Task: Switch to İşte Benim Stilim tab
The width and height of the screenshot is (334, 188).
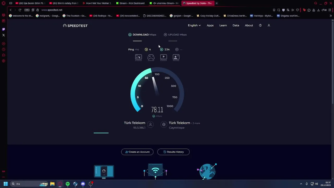Action: [30, 3]
